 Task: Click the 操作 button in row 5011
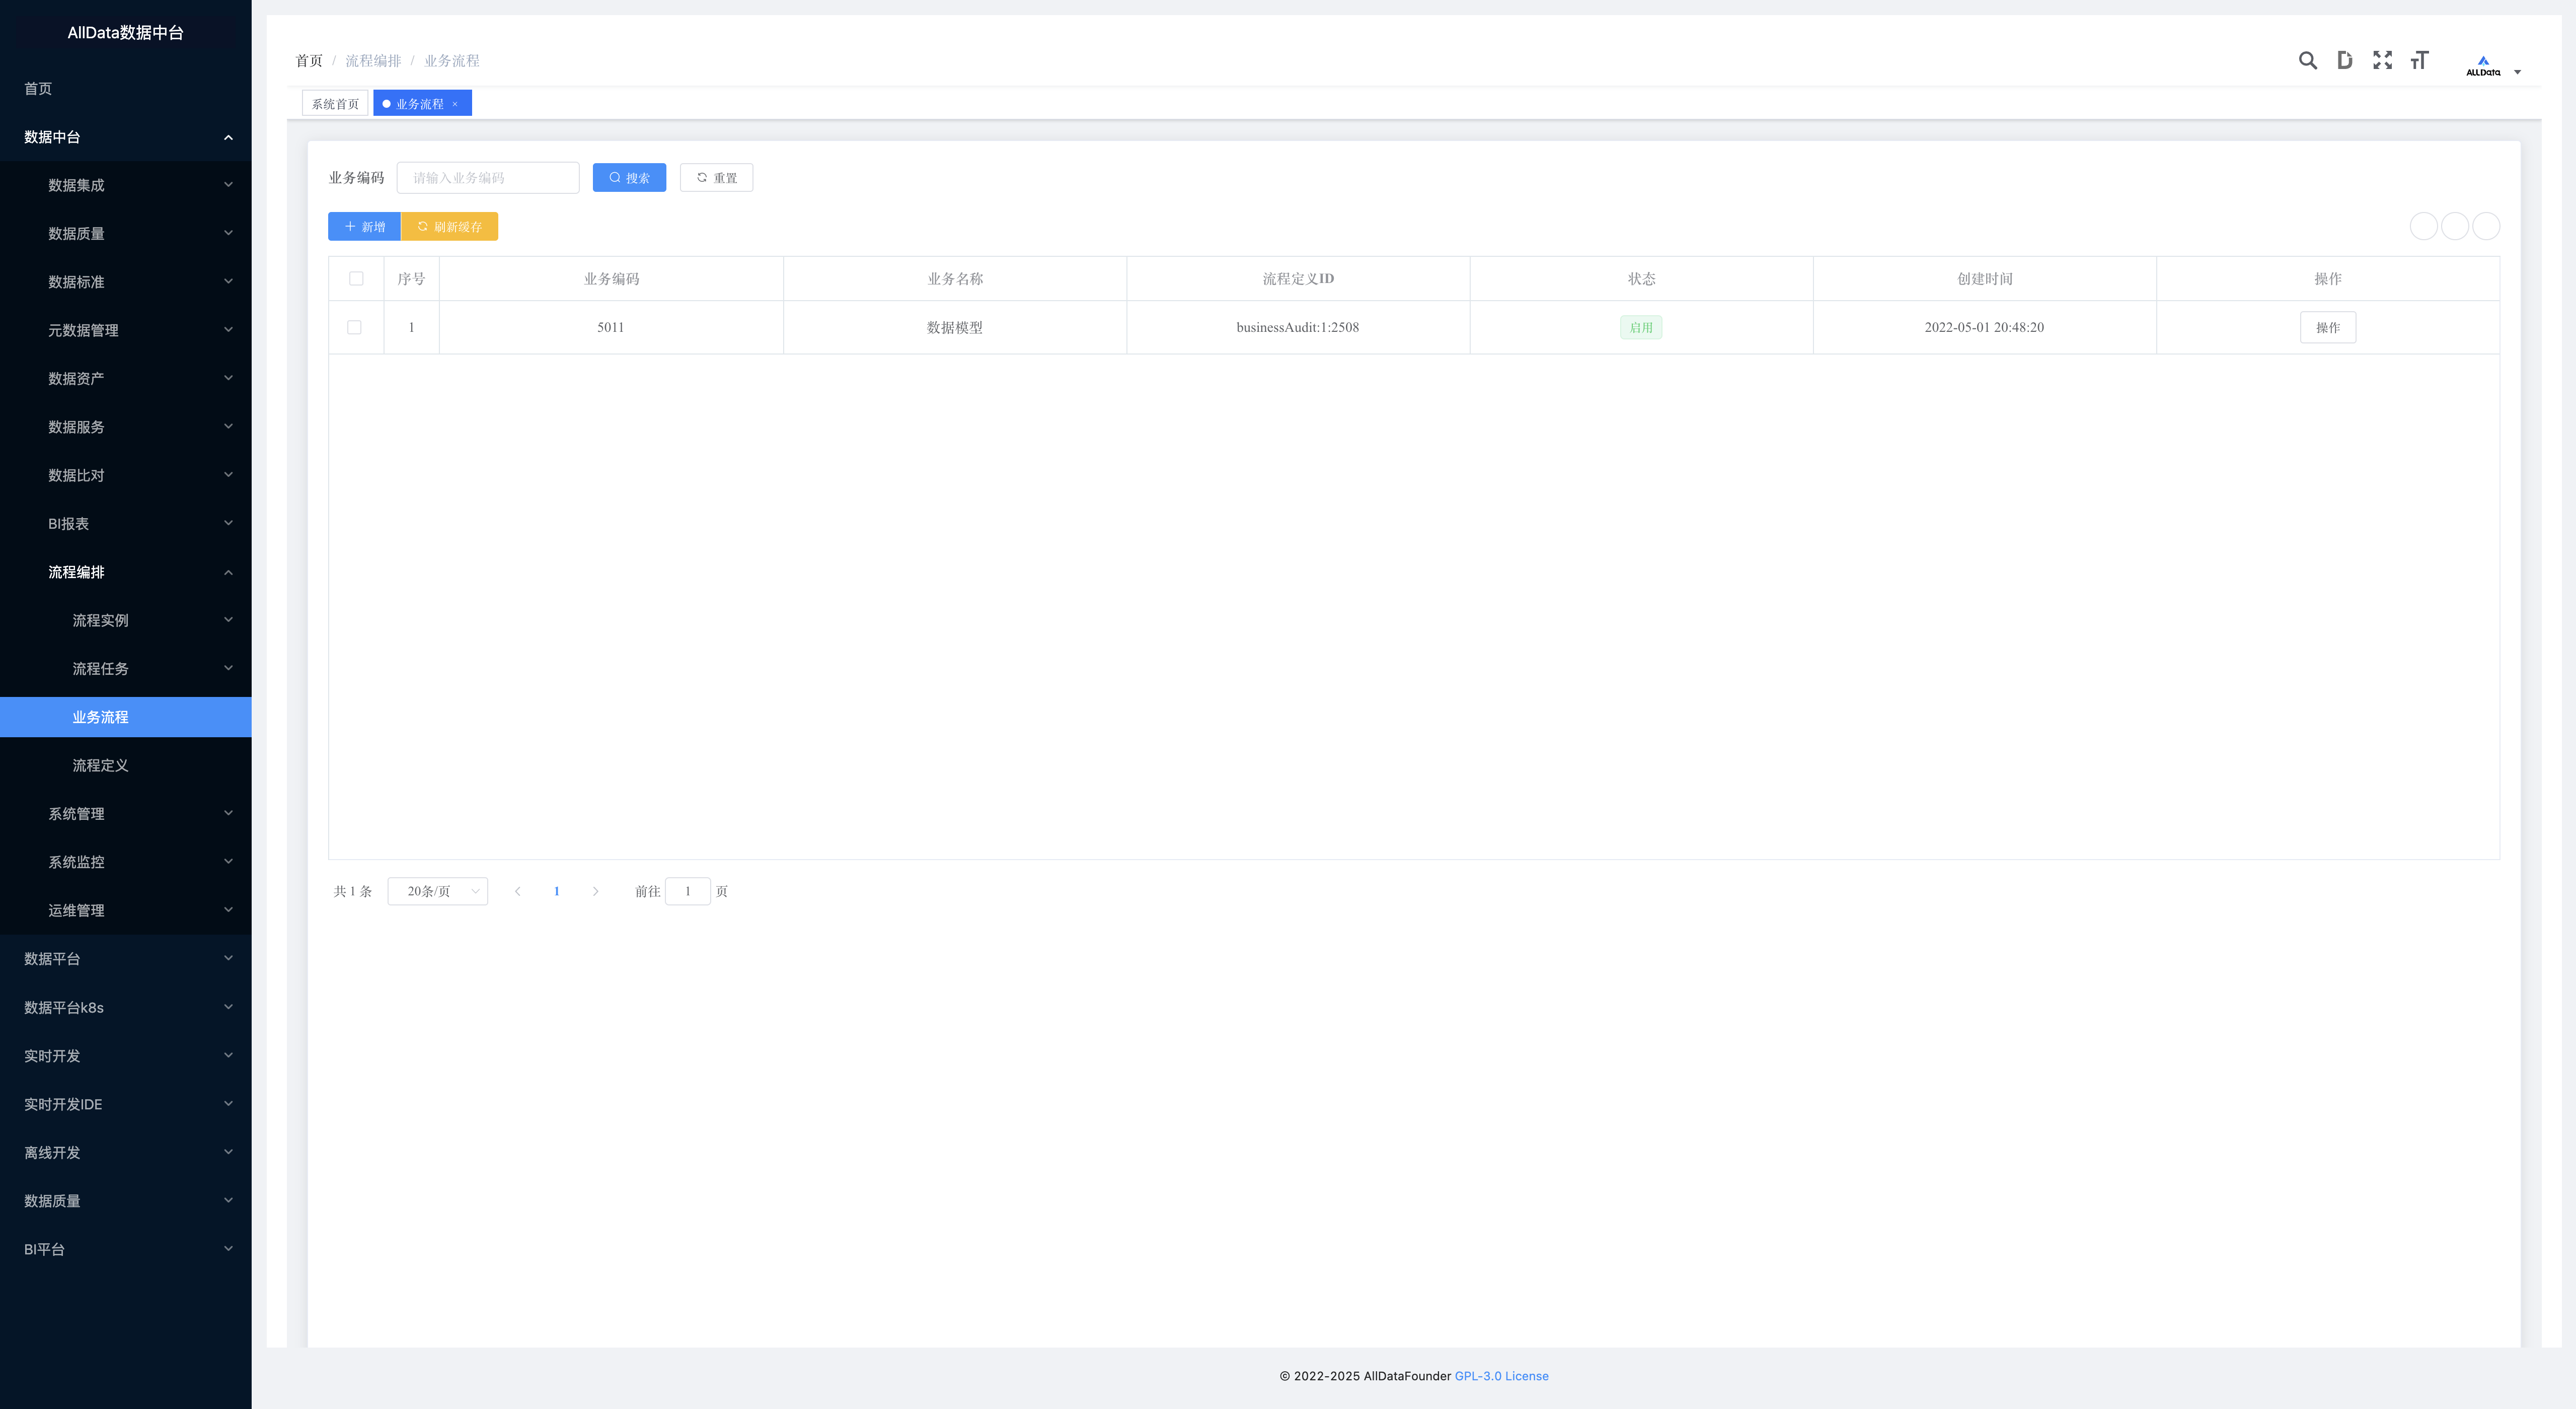pyautogui.click(x=2327, y=327)
